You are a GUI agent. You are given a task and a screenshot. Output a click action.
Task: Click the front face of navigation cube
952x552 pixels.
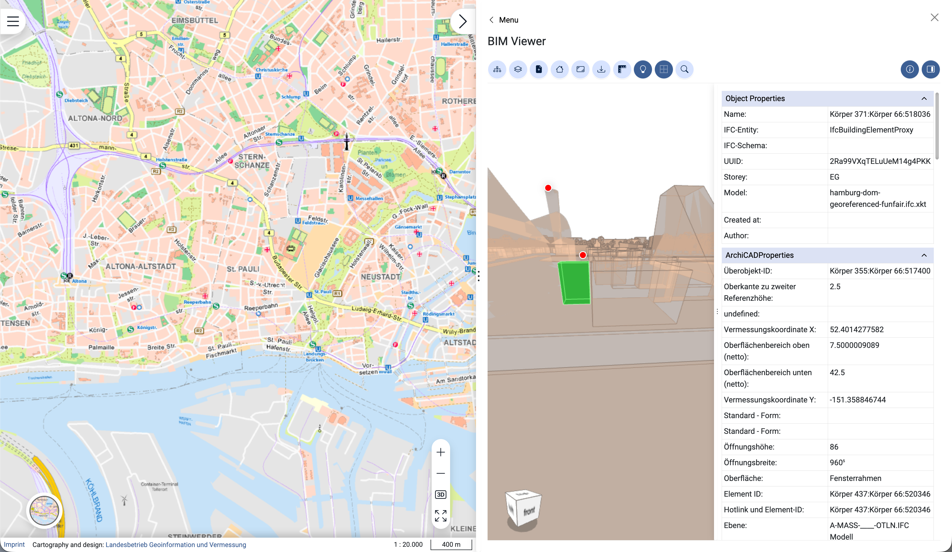pyautogui.click(x=529, y=511)
